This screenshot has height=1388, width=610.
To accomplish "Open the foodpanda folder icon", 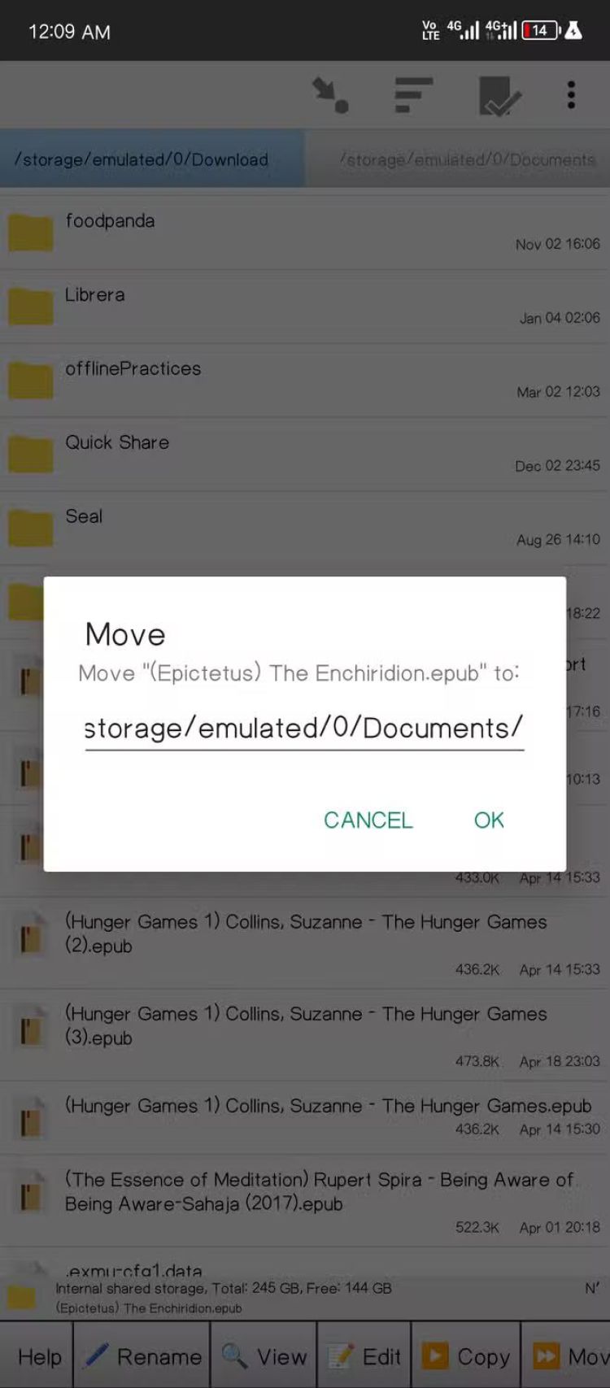I will point(31,233).
